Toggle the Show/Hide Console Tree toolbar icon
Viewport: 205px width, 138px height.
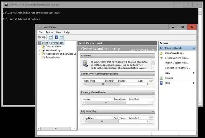[x=50, y=37]
